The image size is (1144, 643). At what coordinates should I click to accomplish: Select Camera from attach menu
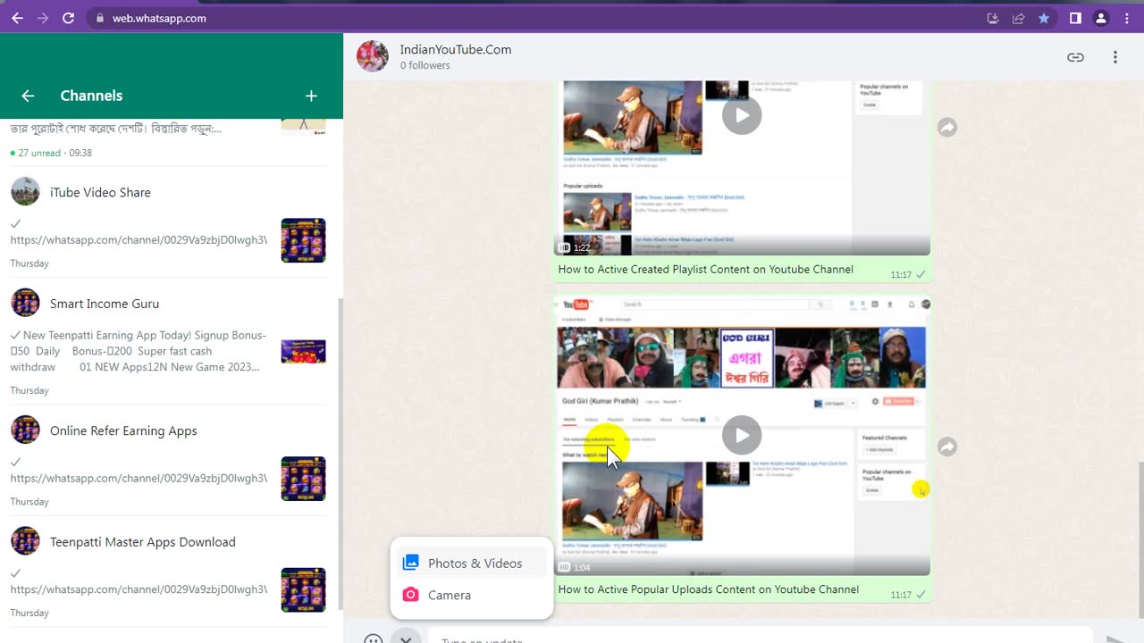472,595
